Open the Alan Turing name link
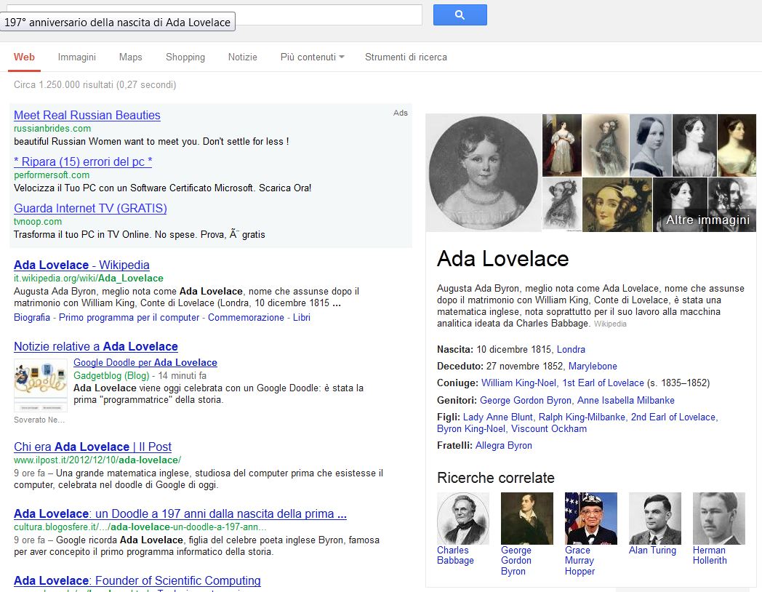762x592 pixels. pos(652,551)
